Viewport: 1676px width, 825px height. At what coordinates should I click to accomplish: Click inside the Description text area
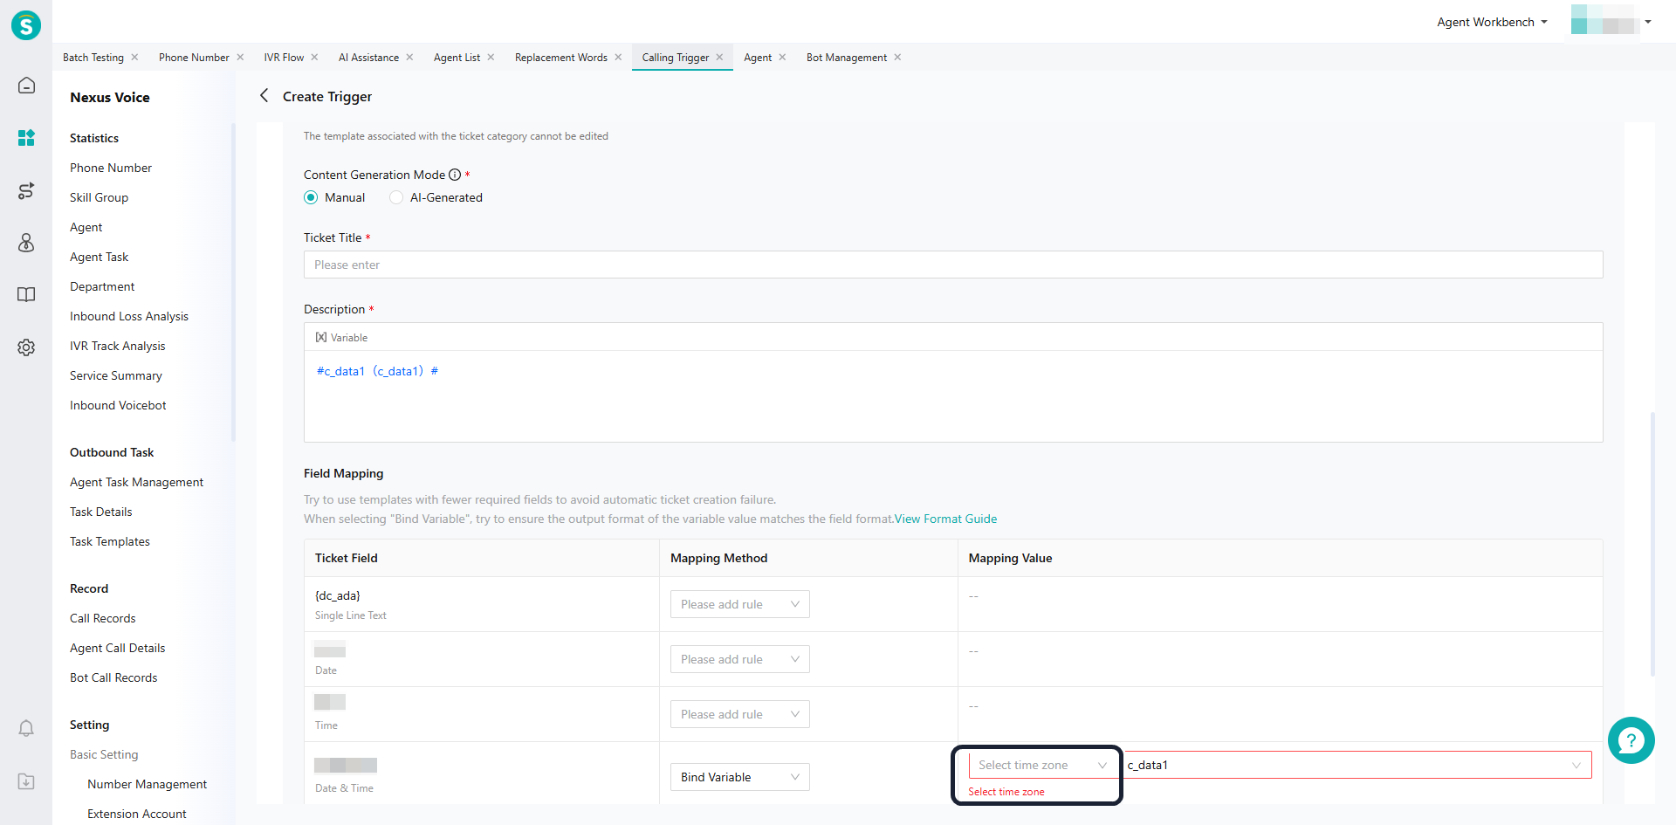[x=953, y=396]
